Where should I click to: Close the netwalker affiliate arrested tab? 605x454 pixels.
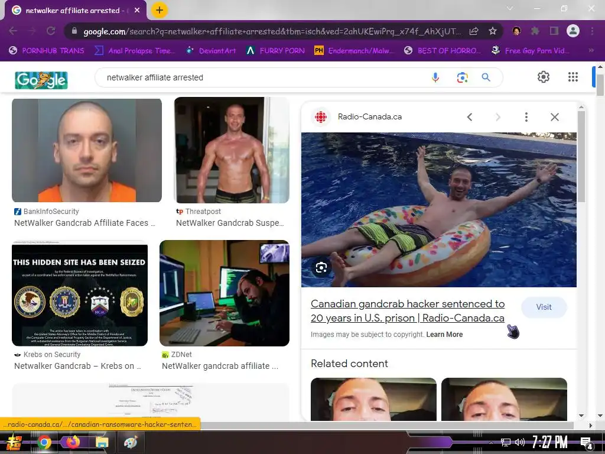137,11
